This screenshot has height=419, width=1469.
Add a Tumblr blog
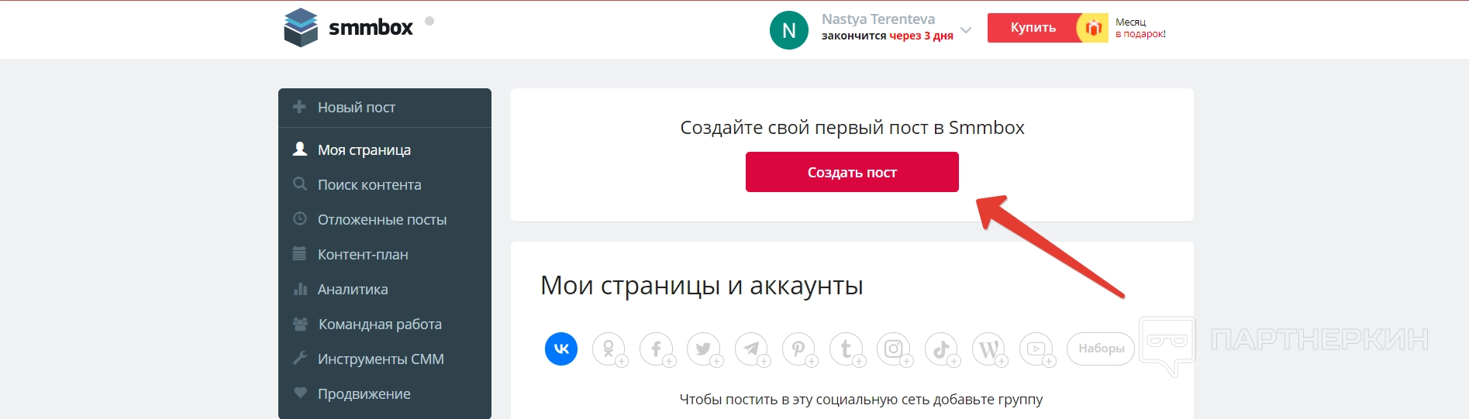(x=847, y=349)
